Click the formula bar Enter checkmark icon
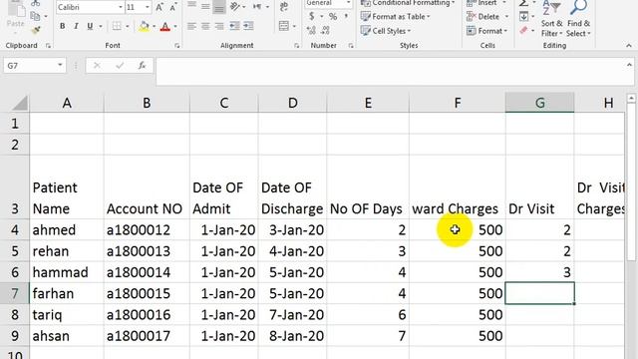 [120, 66]
